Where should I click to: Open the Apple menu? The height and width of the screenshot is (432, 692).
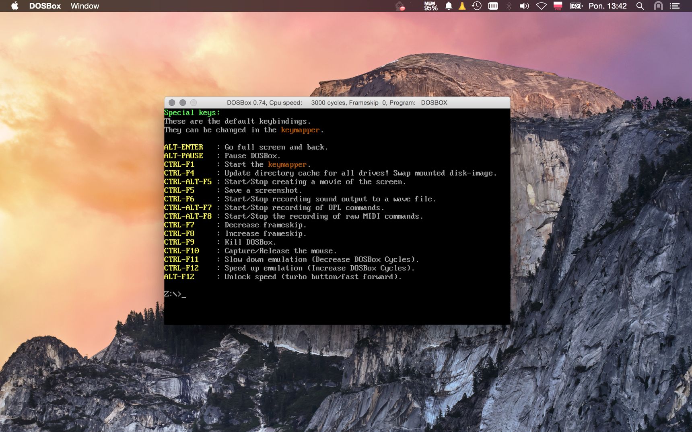[x=15, y=6]
